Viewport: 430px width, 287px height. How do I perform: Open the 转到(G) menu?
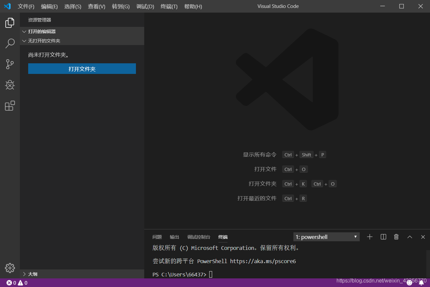[121, 7]
